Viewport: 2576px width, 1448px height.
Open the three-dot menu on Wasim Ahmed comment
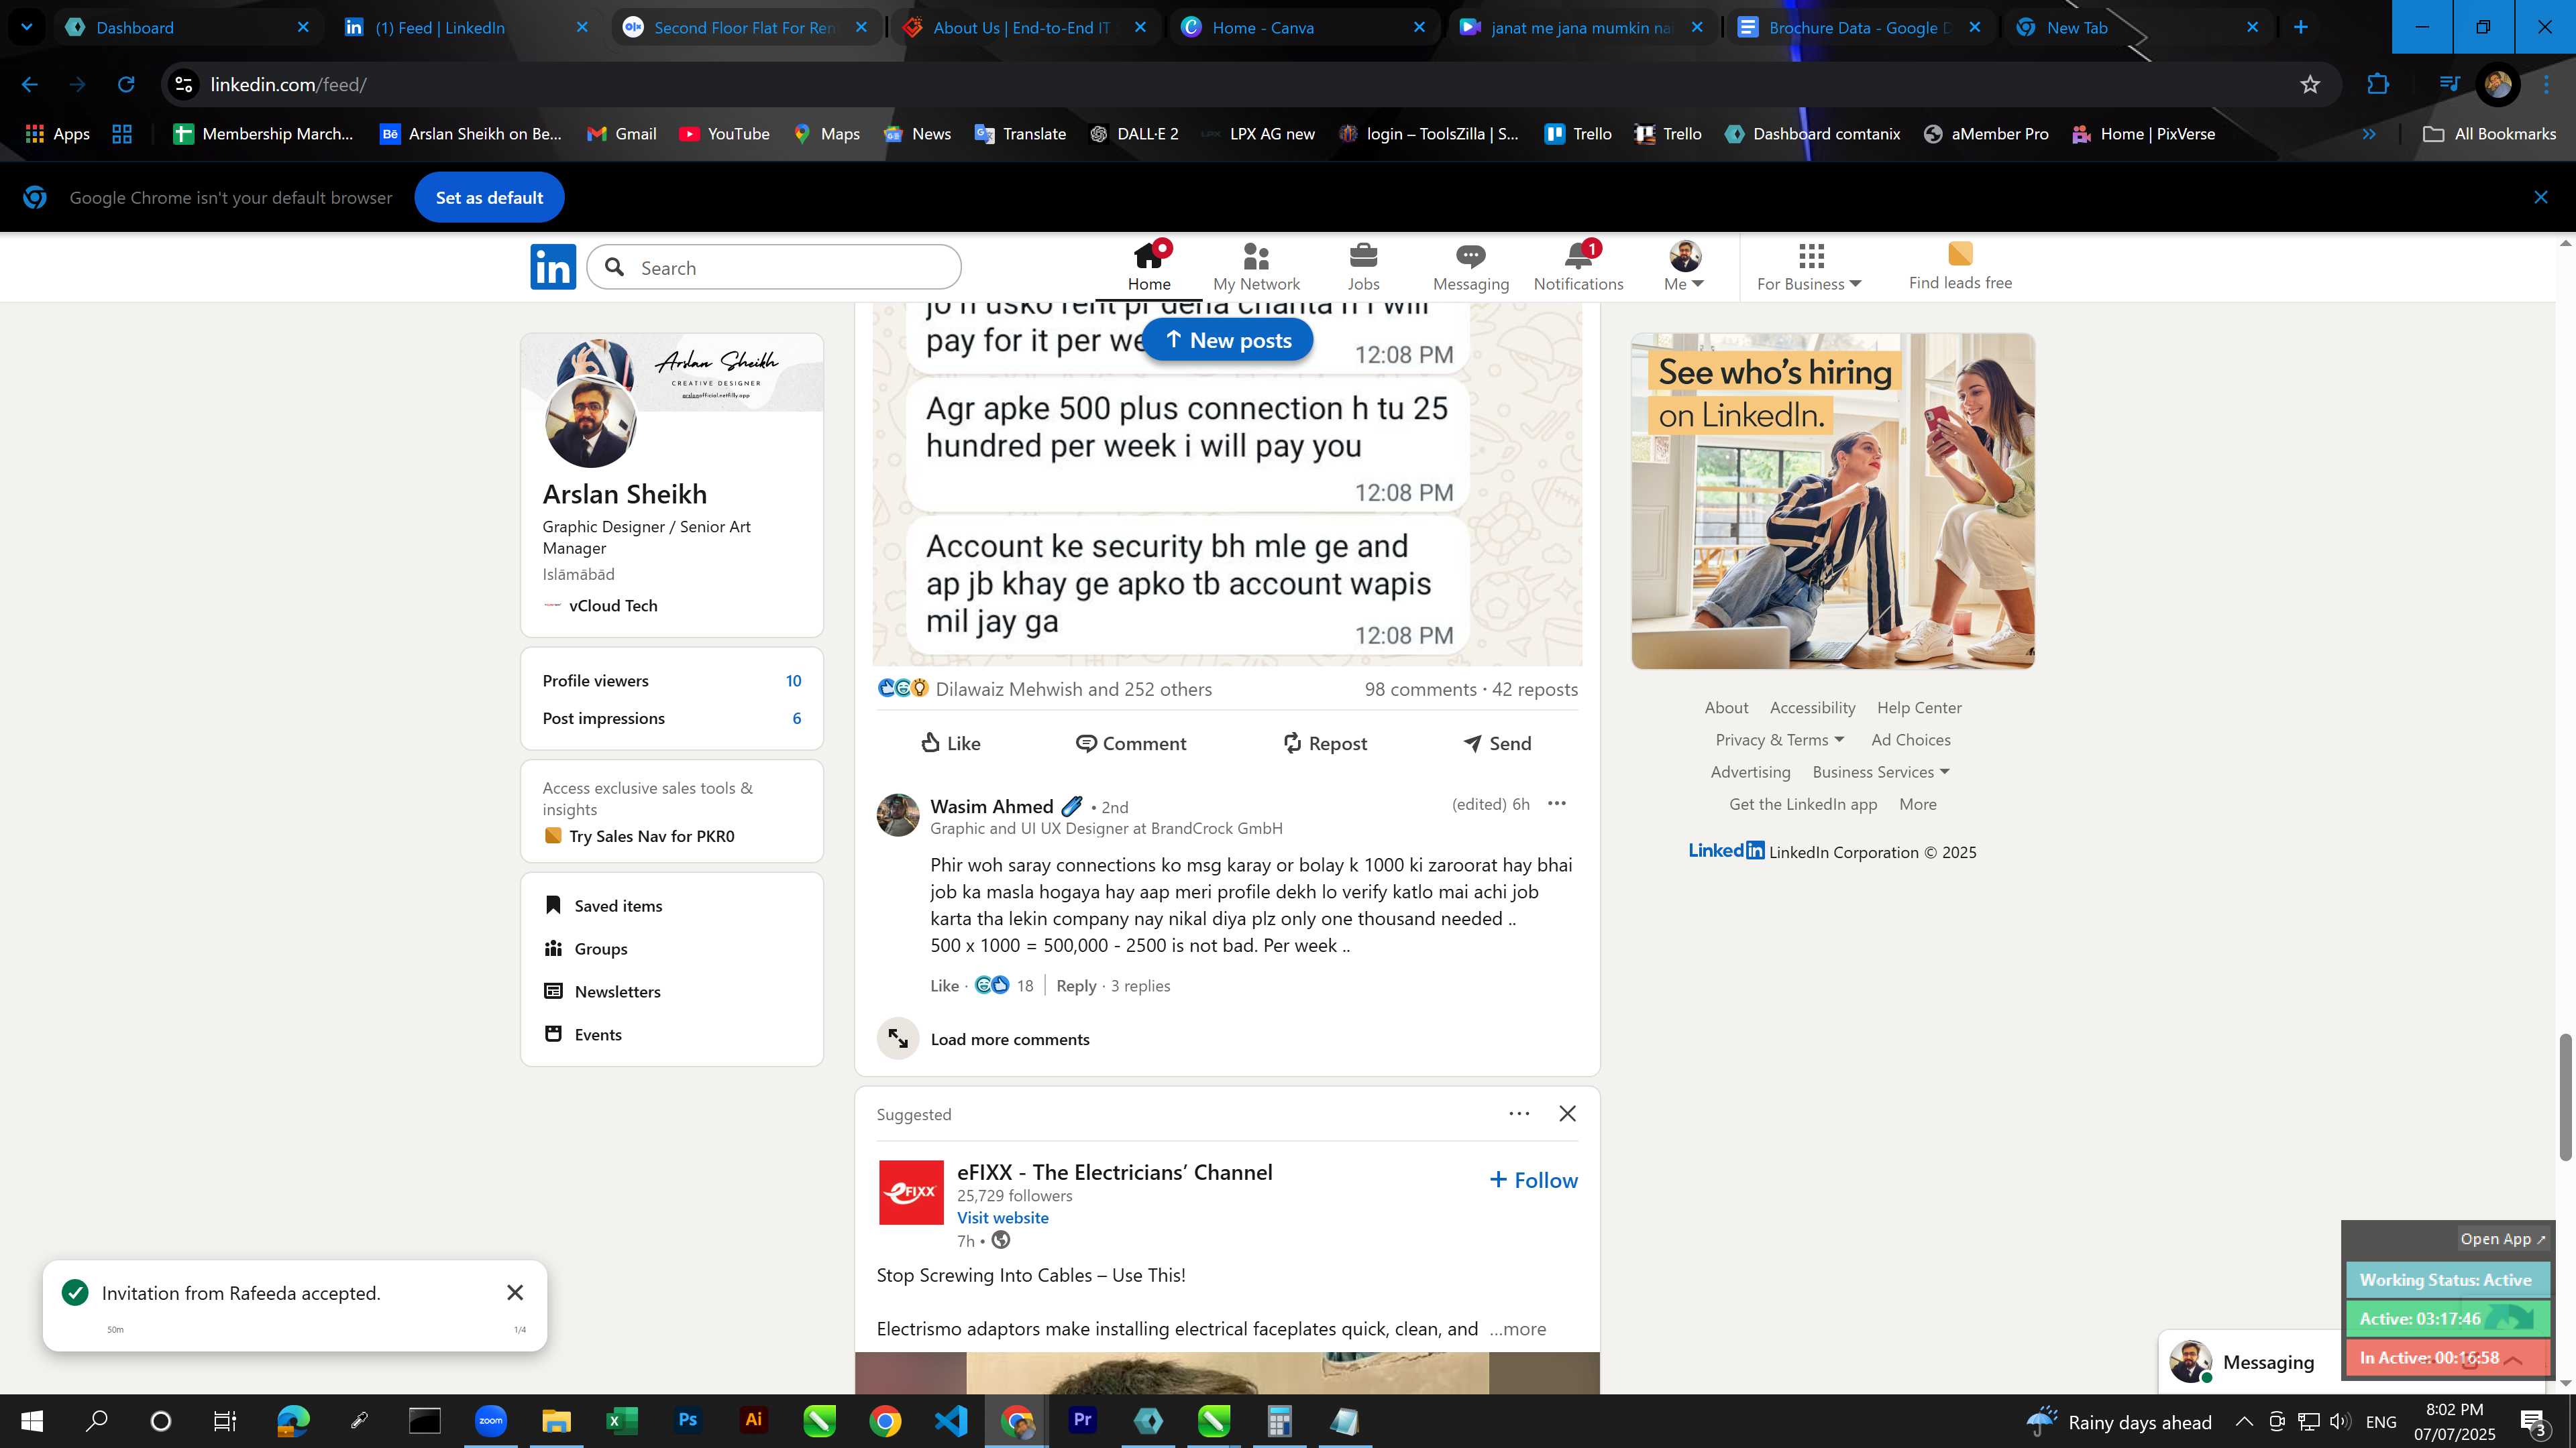point(1557,804)
